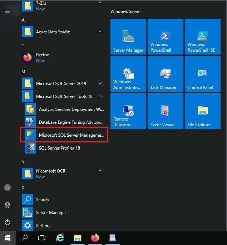Open Server Manager in the app list
This screenshot has height=245, width=227.
(x=62, y=212)
